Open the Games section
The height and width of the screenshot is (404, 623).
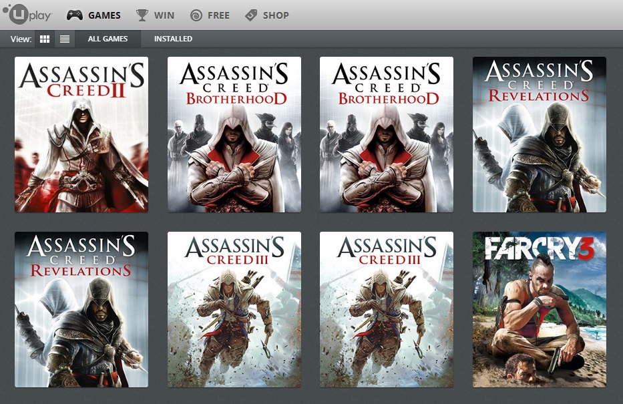point(93,15)
